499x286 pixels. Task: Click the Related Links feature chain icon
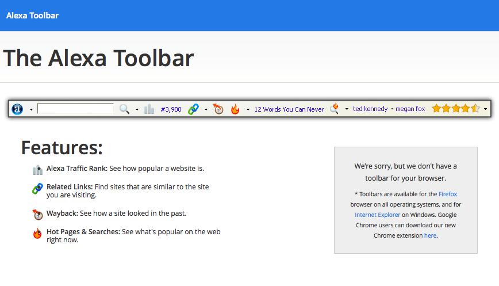pyautogui.click(x=37, y=188)
